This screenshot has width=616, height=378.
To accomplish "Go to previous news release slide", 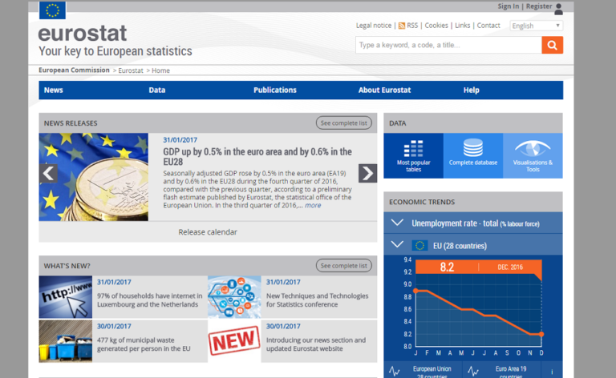I will pos(48,173).
